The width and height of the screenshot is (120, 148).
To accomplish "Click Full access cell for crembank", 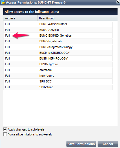I will tap(7, 70).
